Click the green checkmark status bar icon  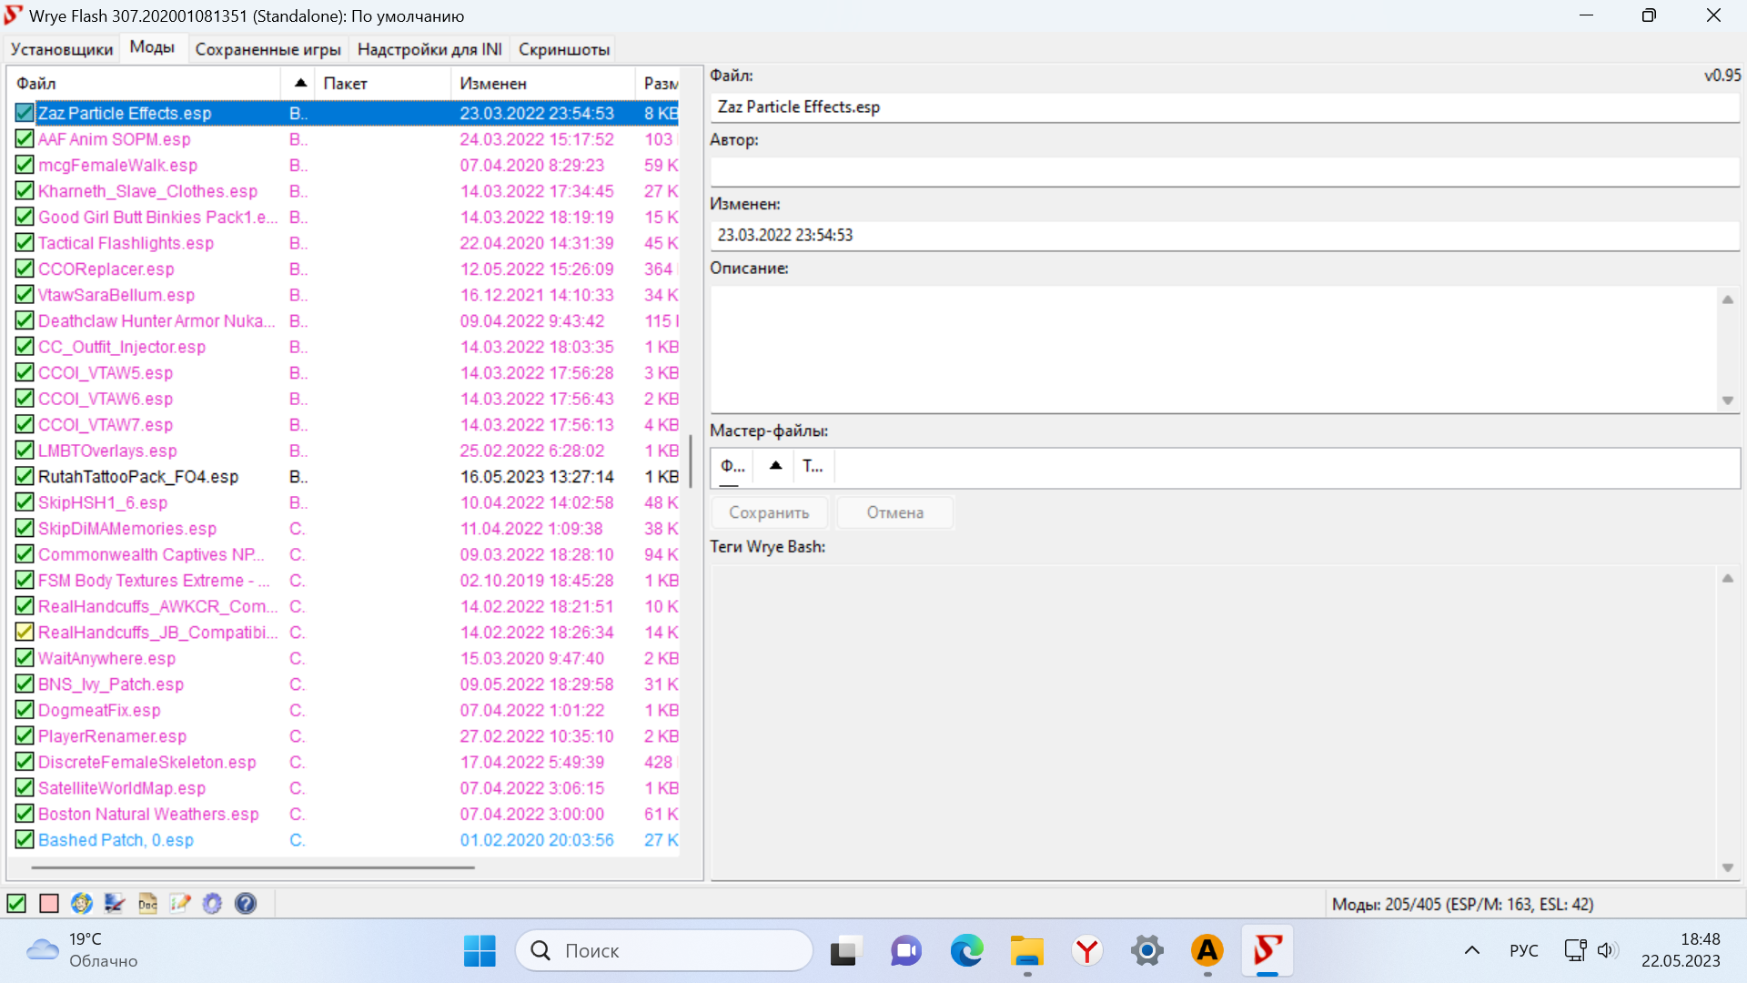click(16, 903)
